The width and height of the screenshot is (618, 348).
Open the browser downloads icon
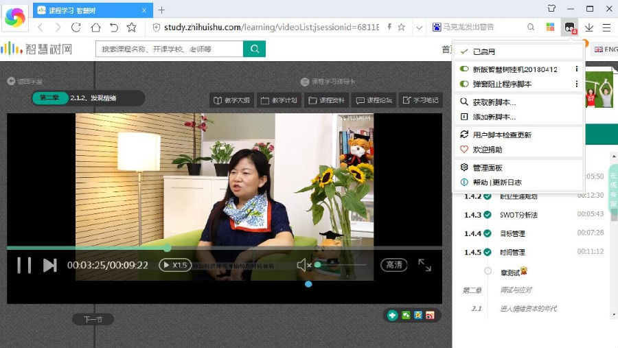point(588,27)
